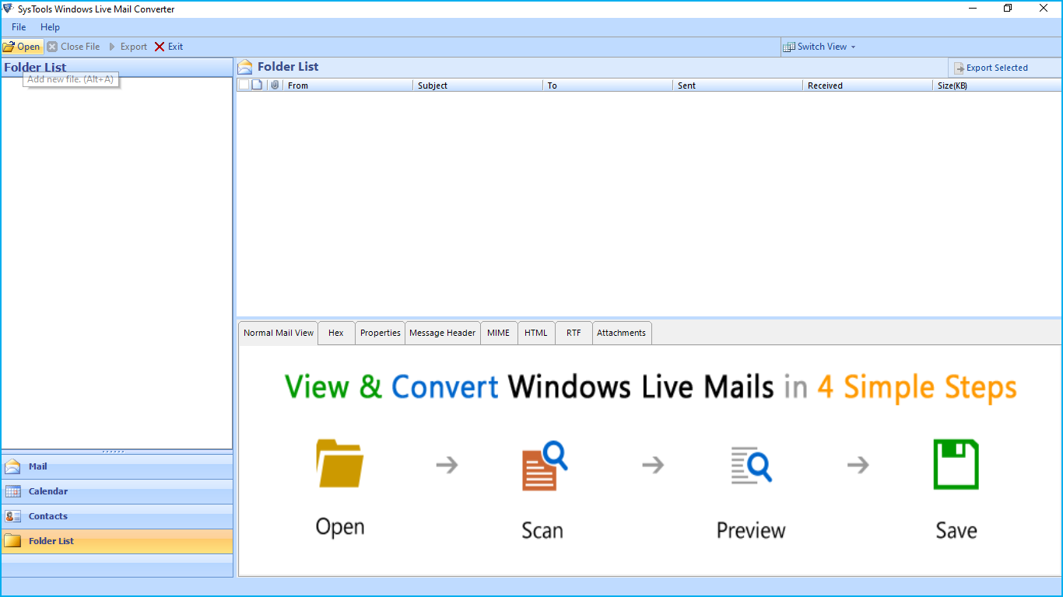Viewport: 1063px width, 597px height.
Task: Switch to the Properties tab
Action: tap(381, 333)
